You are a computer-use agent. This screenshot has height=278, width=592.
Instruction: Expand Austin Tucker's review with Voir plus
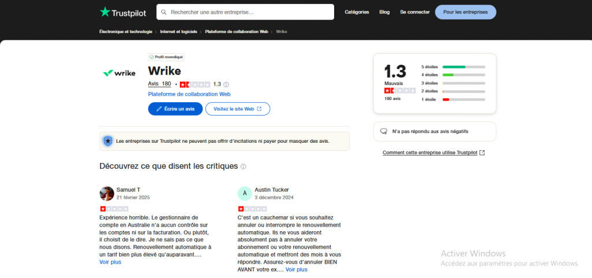[297, 270]
